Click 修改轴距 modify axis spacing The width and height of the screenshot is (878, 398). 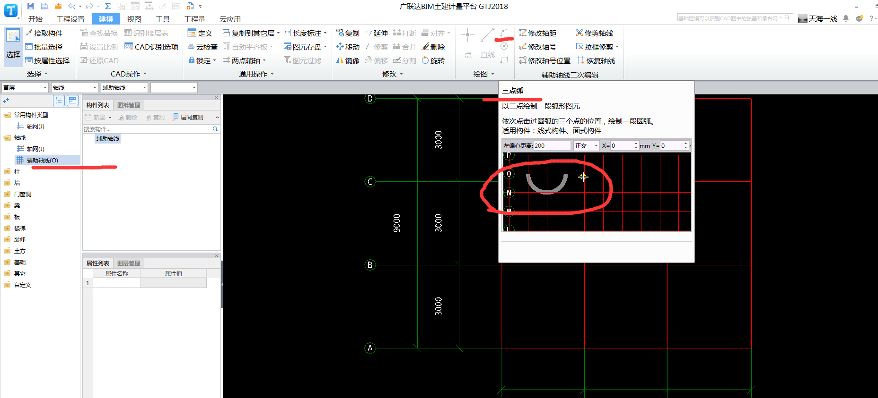pyautogui.click(x=538, y=33)
